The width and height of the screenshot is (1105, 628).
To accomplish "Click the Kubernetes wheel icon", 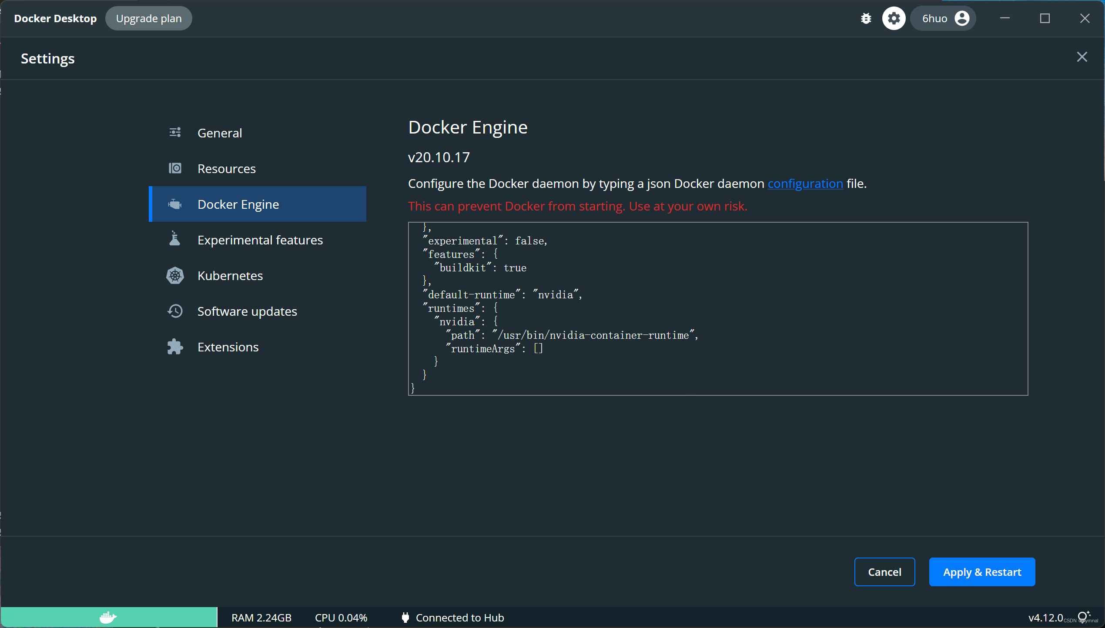I will [175, 275].
